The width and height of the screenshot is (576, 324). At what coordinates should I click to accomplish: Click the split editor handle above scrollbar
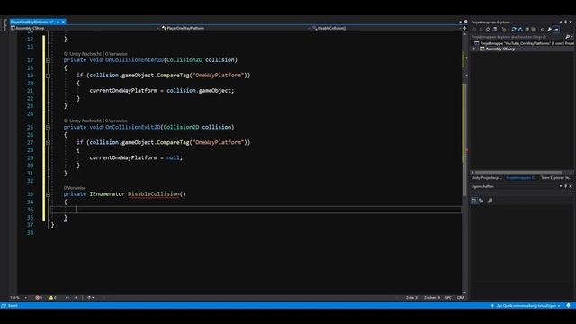coord(464,28)
